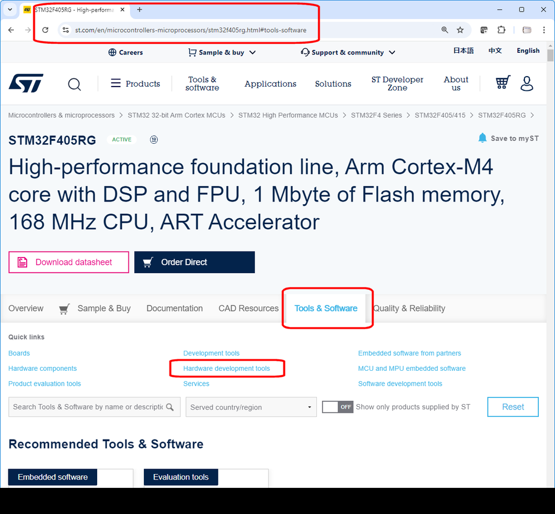Viewport: 555px width, 514px height.
Task: Open the shopping cart icon in header
Action: click(x=503, y=82)
